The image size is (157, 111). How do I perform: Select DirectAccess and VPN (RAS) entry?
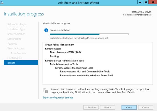click(65, 52)
